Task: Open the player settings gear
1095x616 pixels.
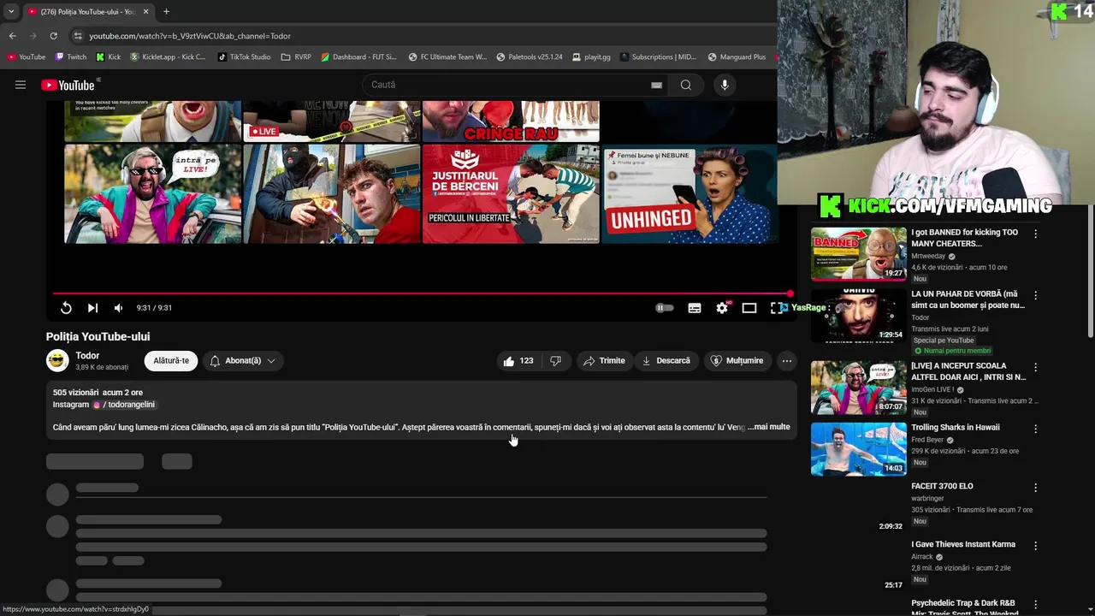Action: (722, 308)
